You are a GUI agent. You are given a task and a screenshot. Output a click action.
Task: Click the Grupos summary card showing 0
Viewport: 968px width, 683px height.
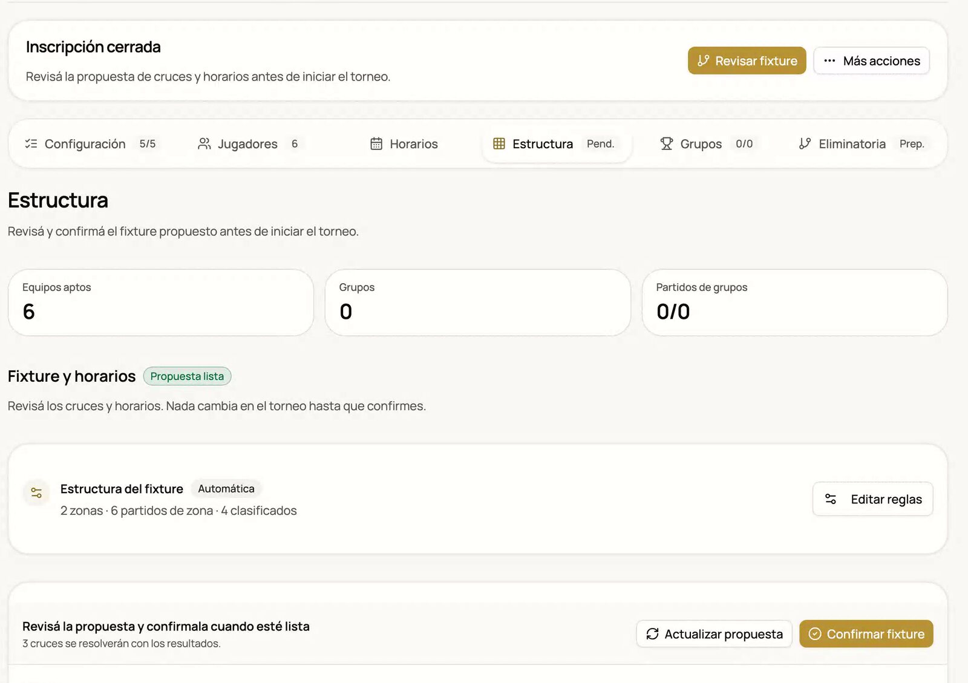click(x=478, y=302)
